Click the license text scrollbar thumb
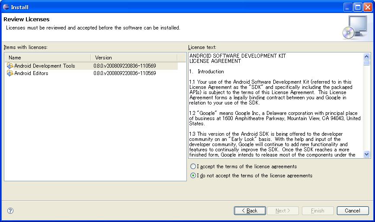 click(x=366, y=63)
